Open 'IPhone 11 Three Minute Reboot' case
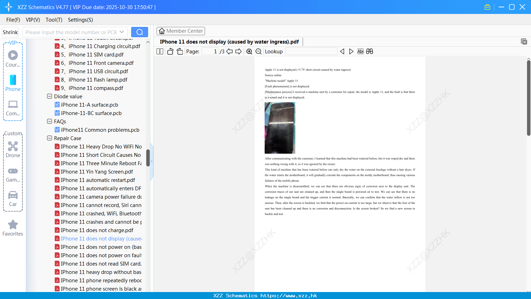 coord(98,163)
